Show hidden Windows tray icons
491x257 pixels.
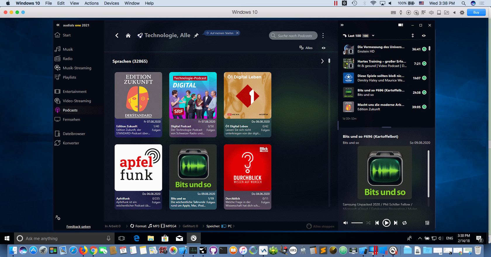420,238
